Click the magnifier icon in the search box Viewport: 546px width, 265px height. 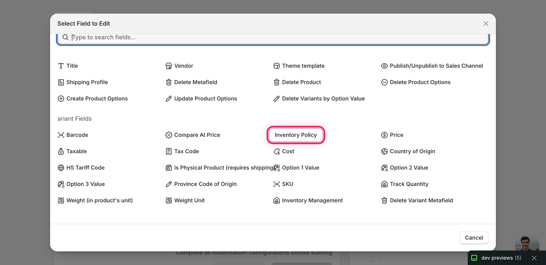tap(66, 37)
